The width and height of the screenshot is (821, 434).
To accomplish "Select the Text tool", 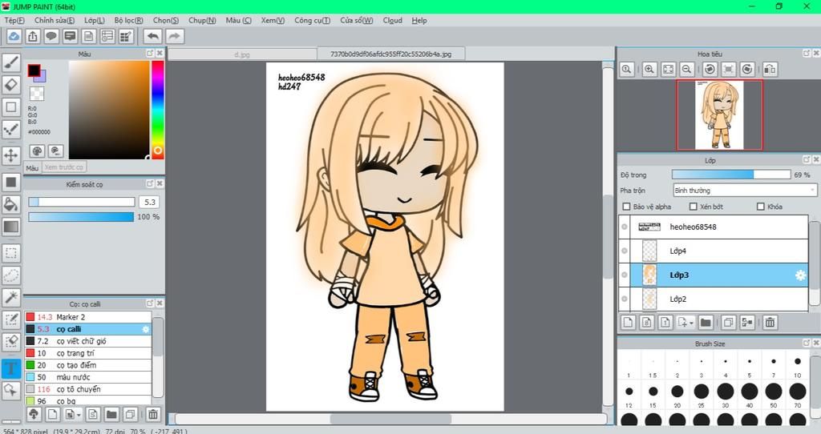I will point(11,368).
